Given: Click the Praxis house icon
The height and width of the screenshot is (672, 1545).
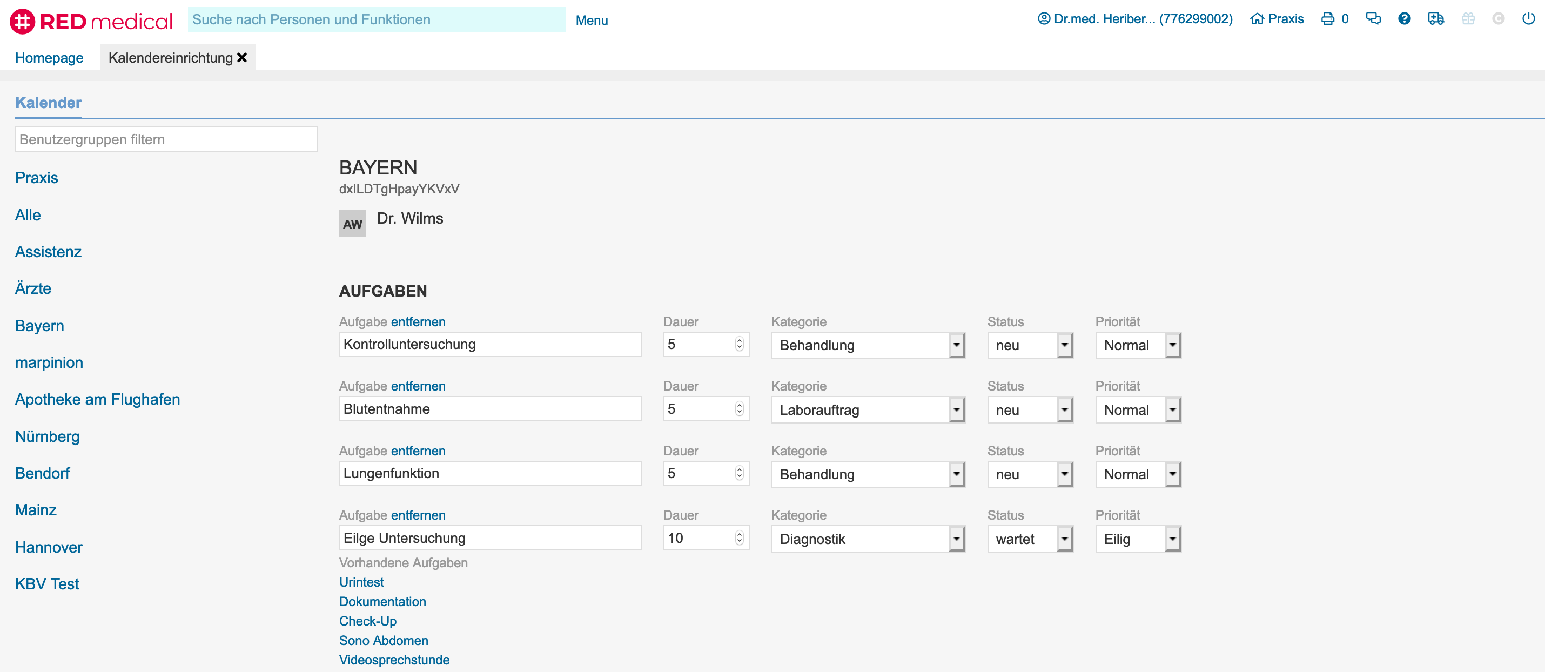Looking at the screenshot, I should [1257, 18].
